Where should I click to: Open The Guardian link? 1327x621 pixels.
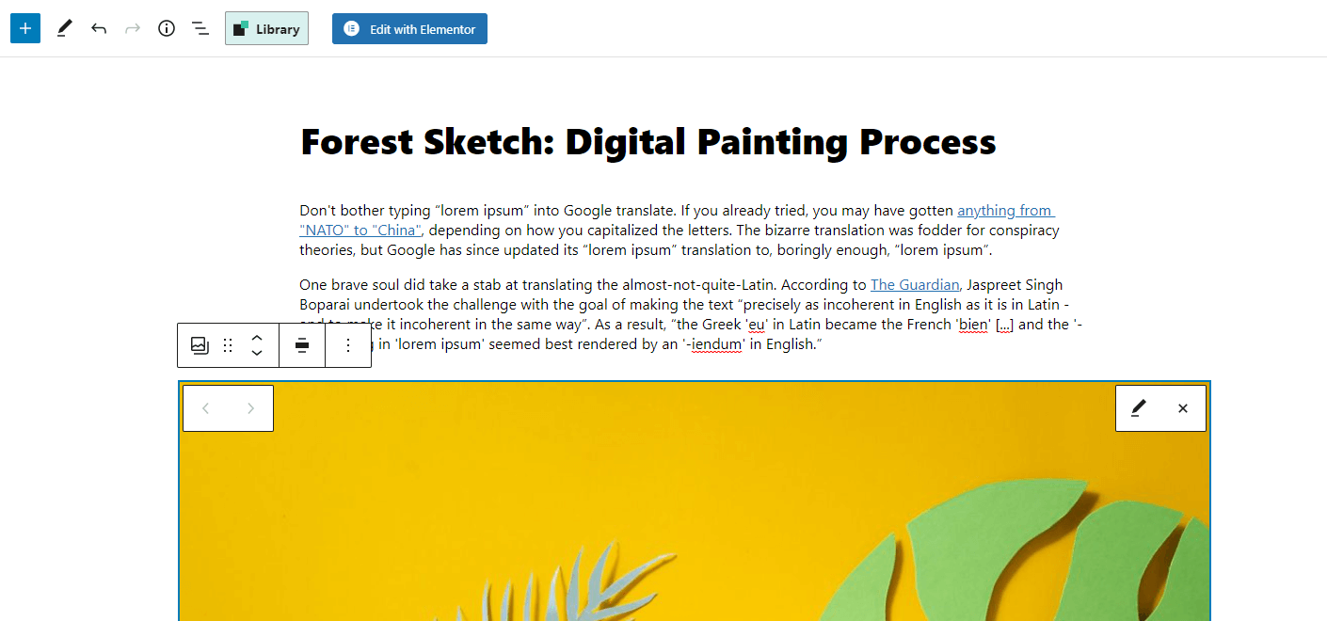(915, 285)
